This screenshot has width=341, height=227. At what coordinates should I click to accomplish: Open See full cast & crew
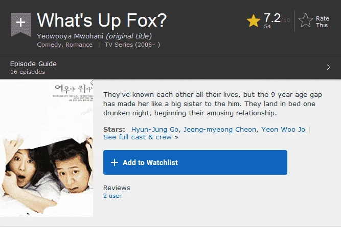141,137
